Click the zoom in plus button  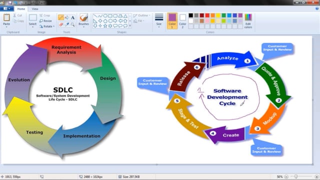coord(316,176)
